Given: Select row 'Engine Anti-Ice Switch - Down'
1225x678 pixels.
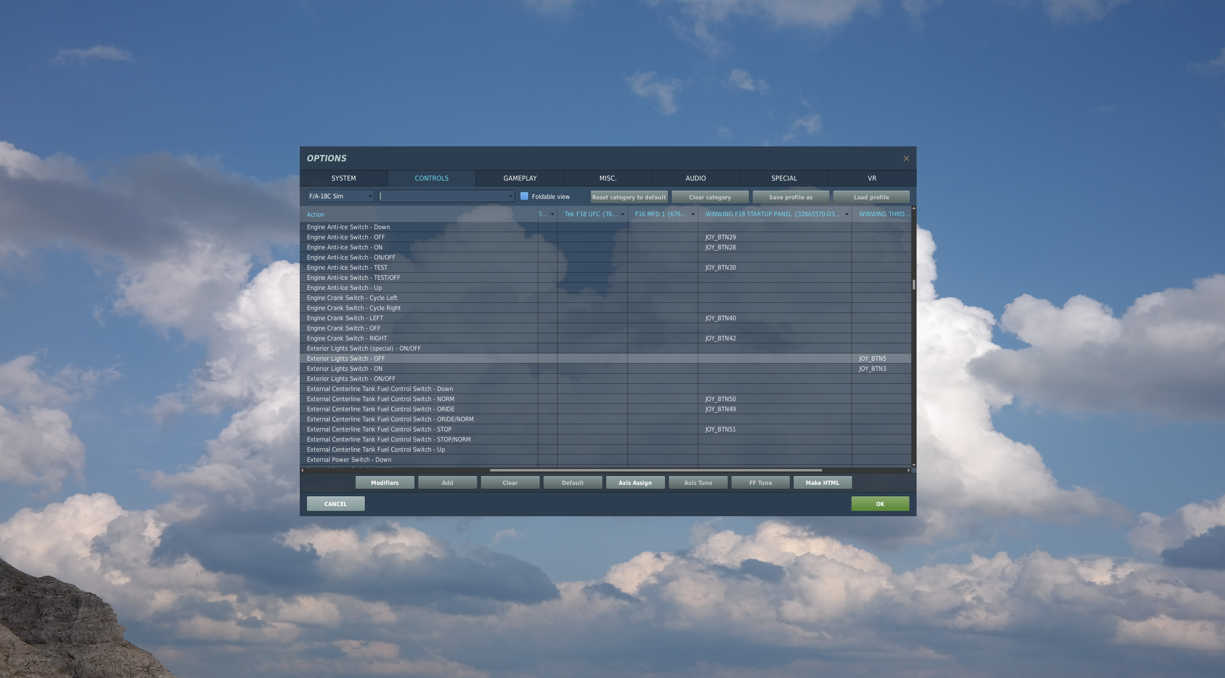Looking at the screenshot, I should pos(605,227).
